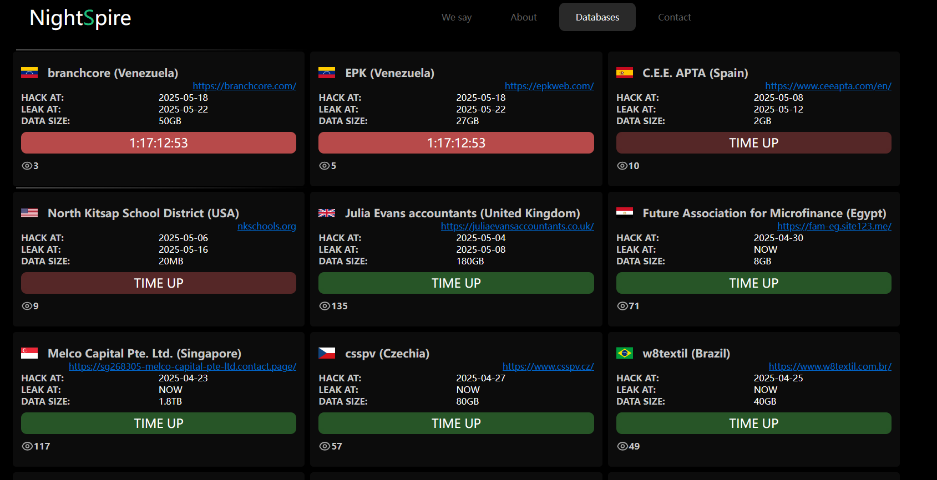Select North Kitsap School District (USA) title
This screenshot has height=480, width=937.
click(143, 213)
